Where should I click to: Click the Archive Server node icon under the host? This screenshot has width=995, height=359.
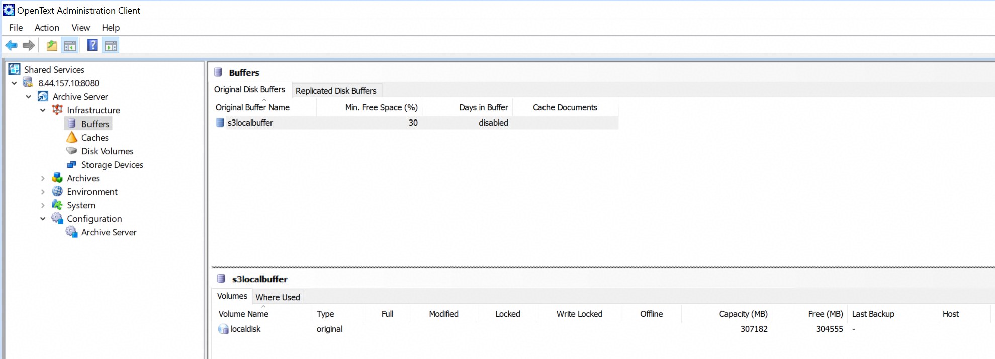click(43, 96)
